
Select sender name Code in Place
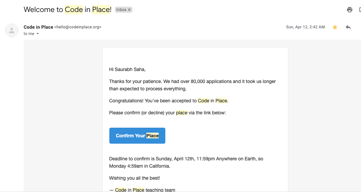coord(38,27)
